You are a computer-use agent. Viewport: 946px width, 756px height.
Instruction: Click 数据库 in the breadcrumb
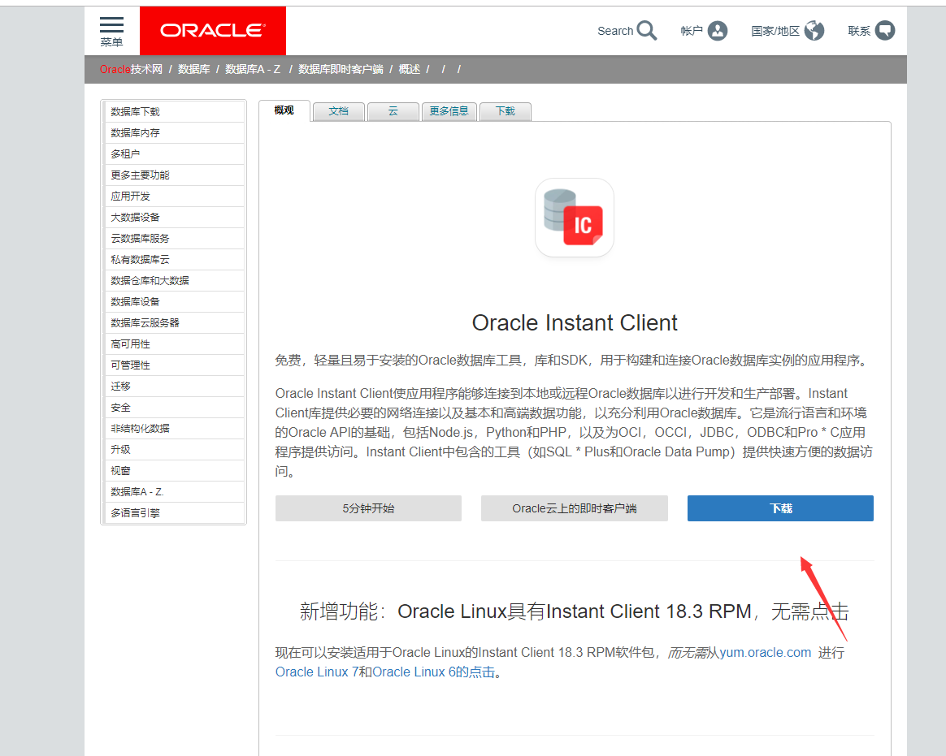pyautogui.click(x=193, y=69)
